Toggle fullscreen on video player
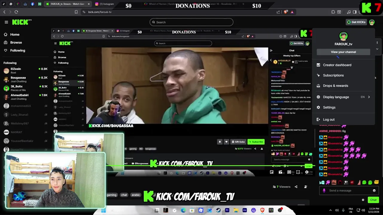This screenshot has height=215, width=383. click(x=298, y=172)
